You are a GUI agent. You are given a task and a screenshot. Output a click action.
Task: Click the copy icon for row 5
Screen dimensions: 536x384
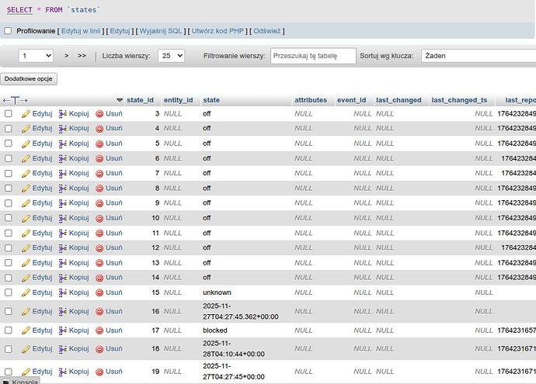[x=64, y=144]
